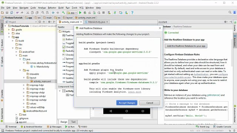Click the Cut scissors icon
Viewport: 237px width, 133px height.
28,13
